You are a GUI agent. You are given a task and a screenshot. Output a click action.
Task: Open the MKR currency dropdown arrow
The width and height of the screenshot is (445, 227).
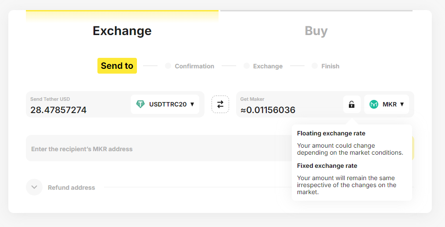coord(402,104)
